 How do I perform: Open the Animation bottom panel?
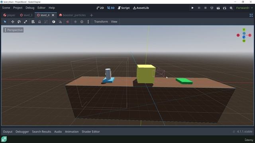point(72,131)
